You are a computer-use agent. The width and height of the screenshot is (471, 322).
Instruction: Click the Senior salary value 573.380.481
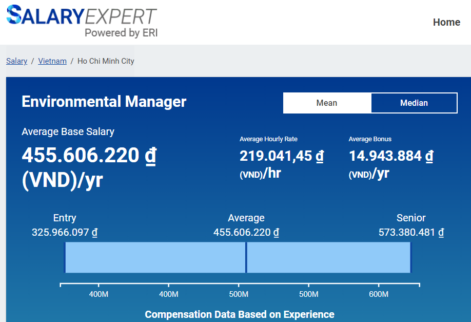pos(406,232)
